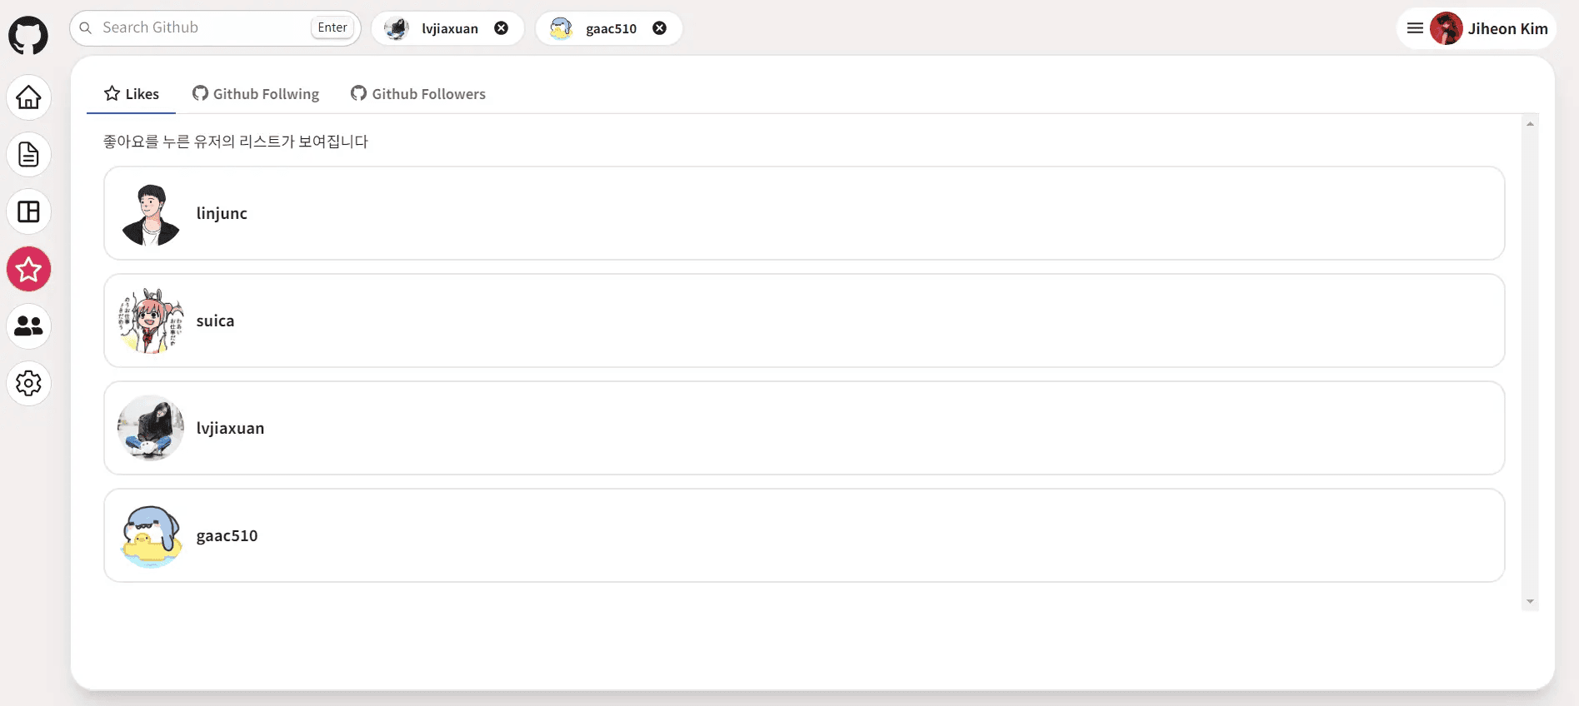1579x706 pixels.
Task: Click the scrollbar up arrow
Action: (x=1530, y=123)
